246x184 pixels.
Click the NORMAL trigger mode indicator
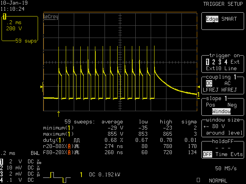click(x=218, y=181)
